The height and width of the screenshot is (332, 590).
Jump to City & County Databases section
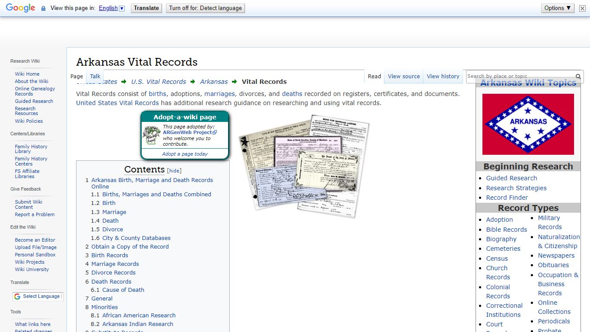[136, 238]
